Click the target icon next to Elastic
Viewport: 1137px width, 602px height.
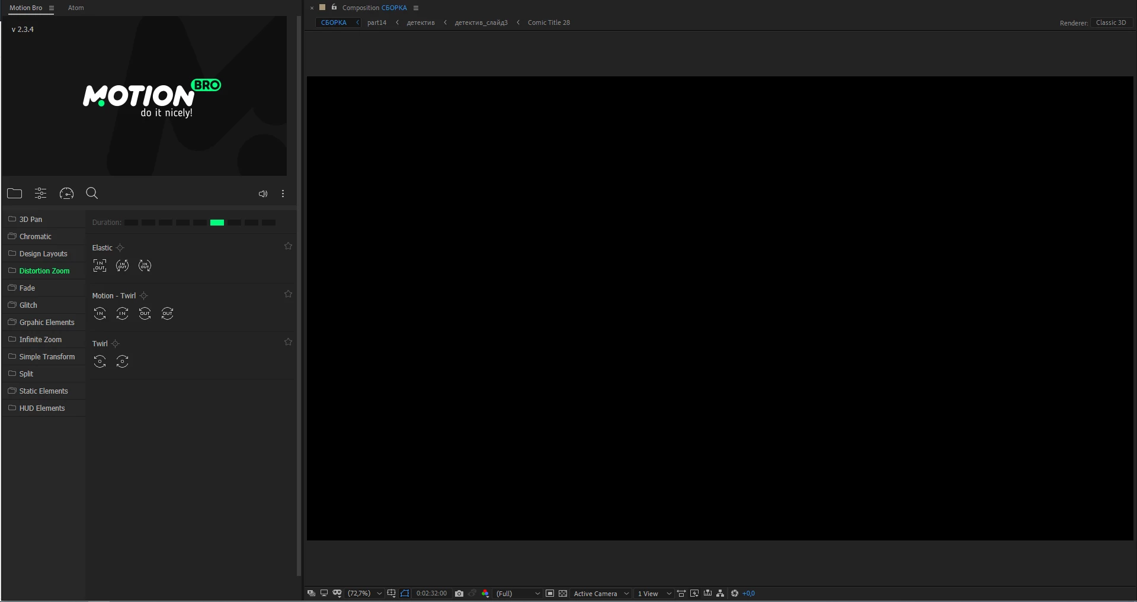[x=120, y=248]
